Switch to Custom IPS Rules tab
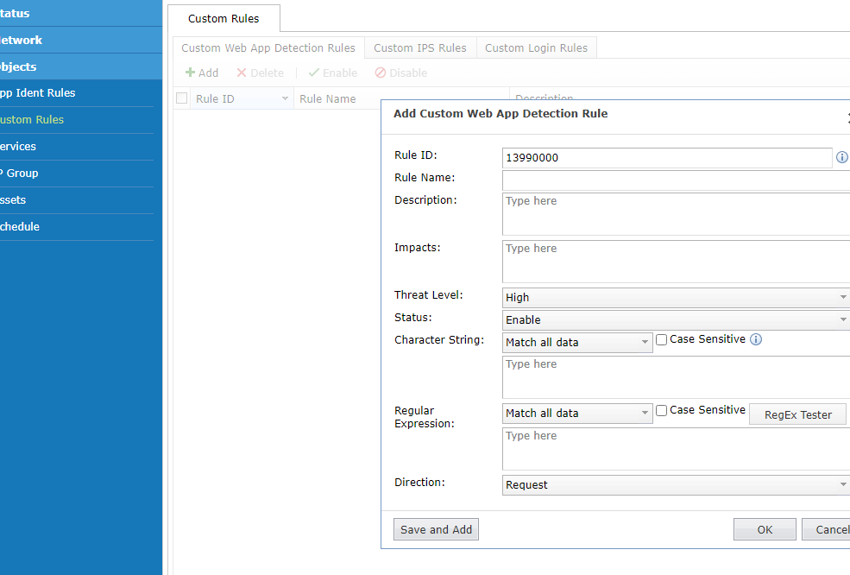This screenshot has width=850, height=575. 420,47
